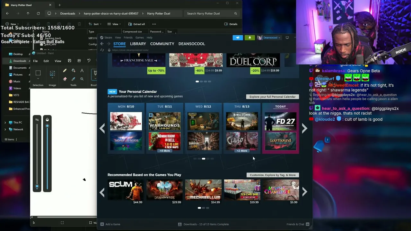Screen dimensions: 411x231
Task: Adjust the Paint opacity slider handle
Action: pos(47,126)
